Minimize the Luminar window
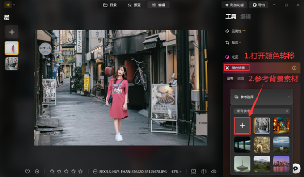Image resolution: width=304 pixels, height=177 pixels. (x=274, y=5)
